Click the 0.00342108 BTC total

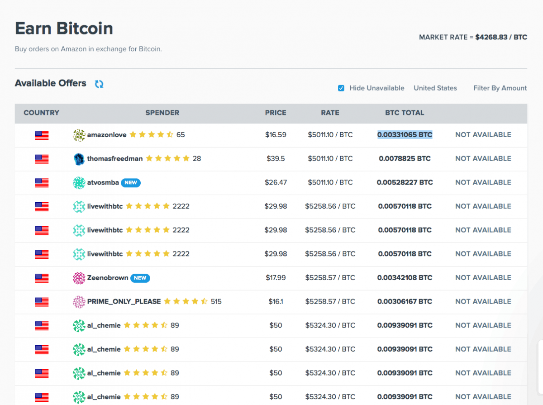(x=405, y=278)
